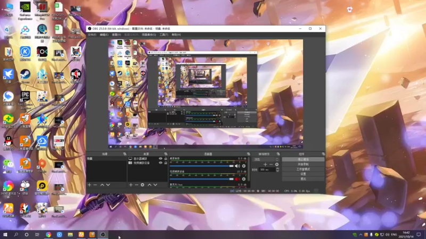Open File menu in OBS

pos(92,35)
